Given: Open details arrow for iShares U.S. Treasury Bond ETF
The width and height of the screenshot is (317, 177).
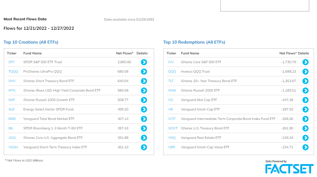Looking at the screenshot, I should (306, 128).
